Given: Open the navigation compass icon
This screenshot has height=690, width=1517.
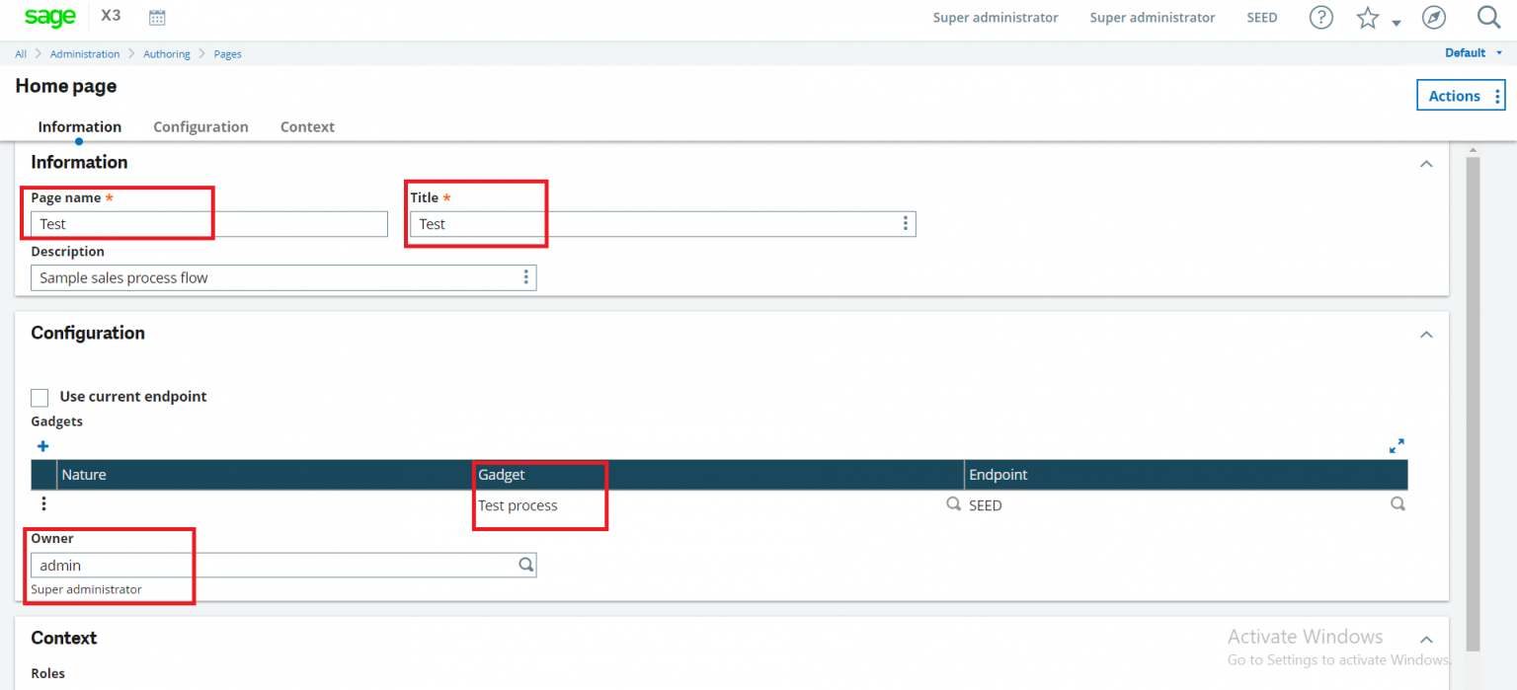Looking at the screenshot, I should pyautogui.click(x=1433, y=17).
